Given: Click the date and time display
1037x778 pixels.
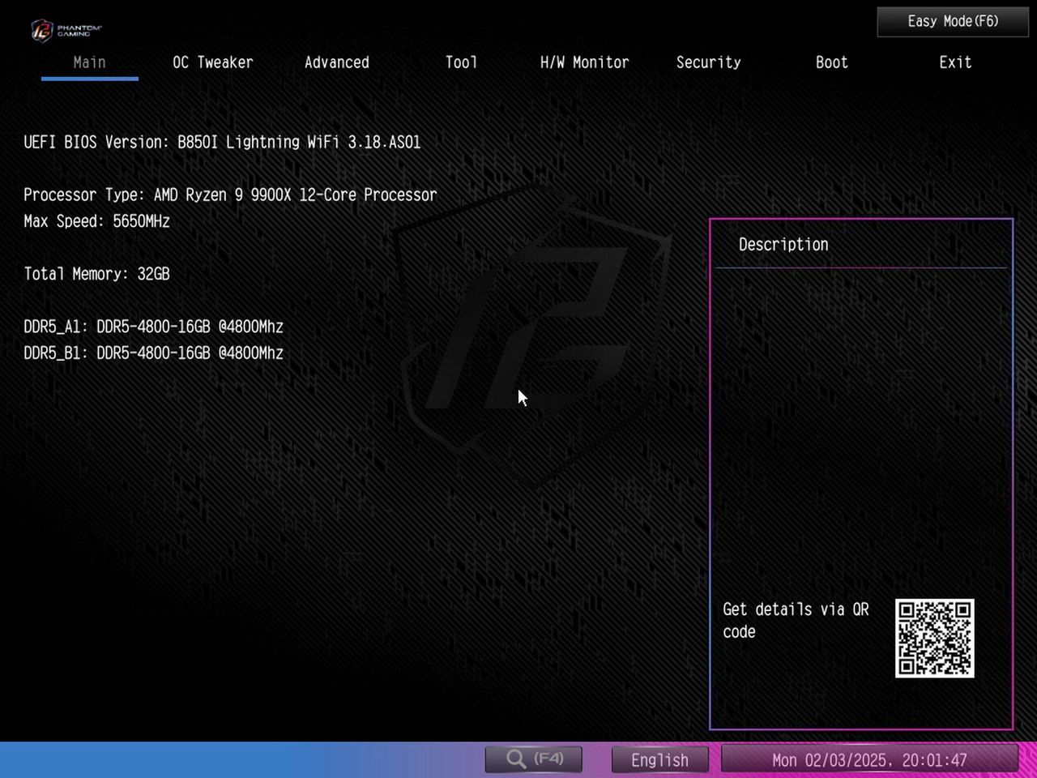Looking at the screenshot, I should [869, 760].
